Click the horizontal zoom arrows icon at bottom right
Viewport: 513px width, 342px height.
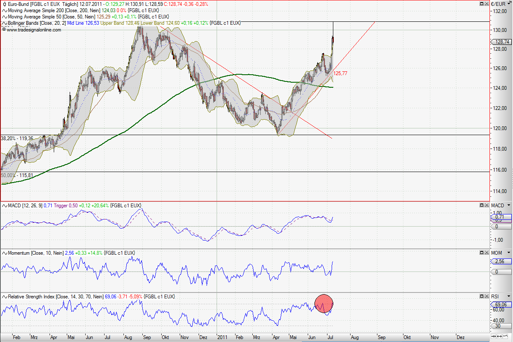click(x=499, y=336)
